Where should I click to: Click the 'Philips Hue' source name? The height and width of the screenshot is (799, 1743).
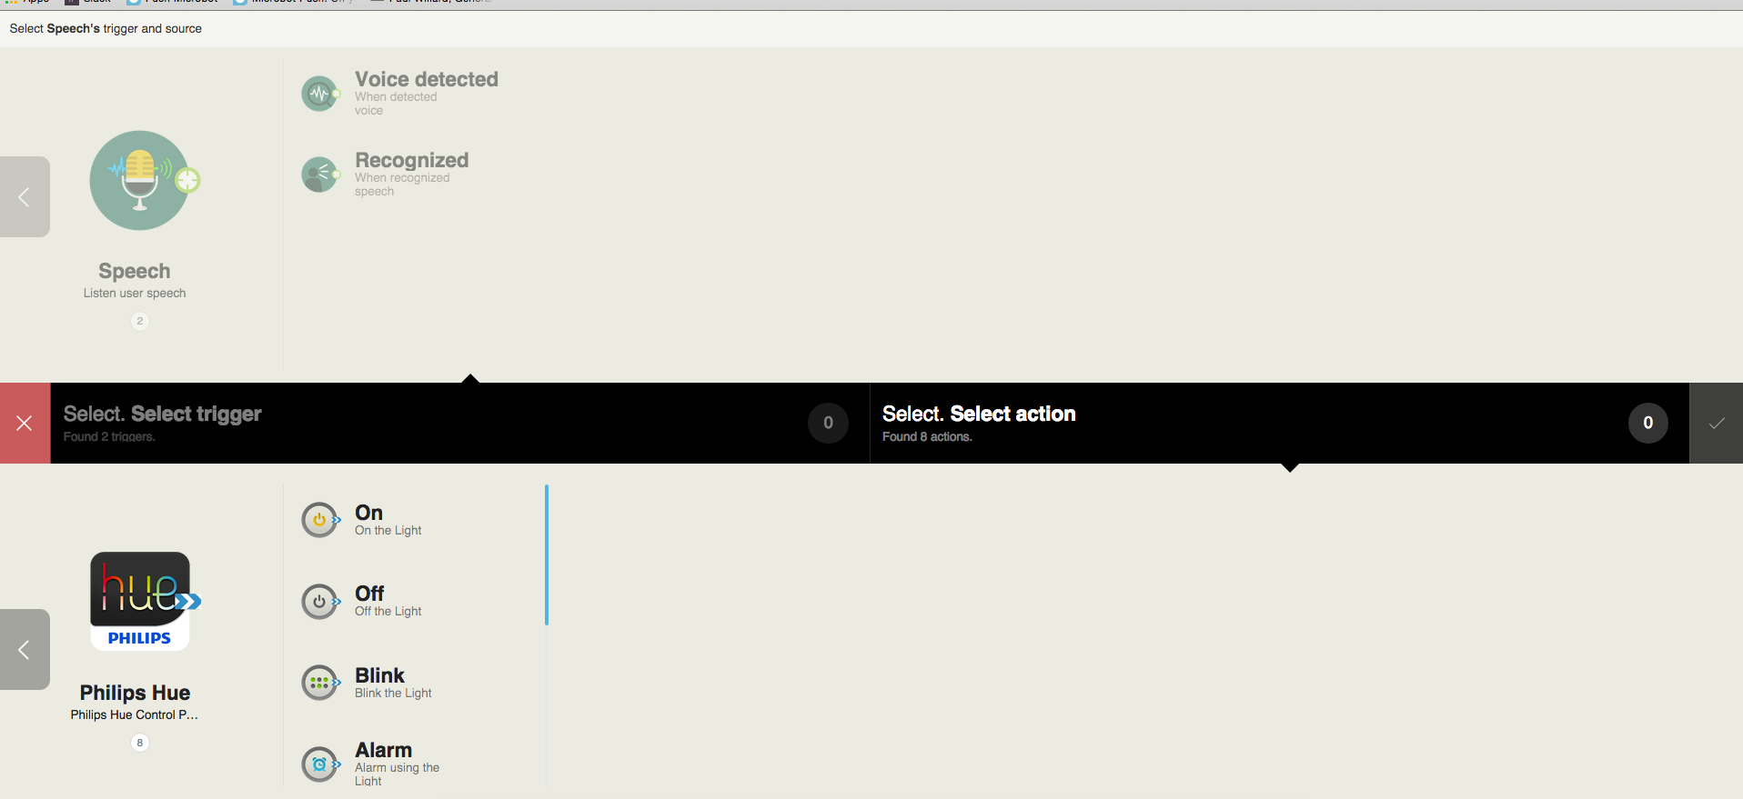[x=135, y=693]
